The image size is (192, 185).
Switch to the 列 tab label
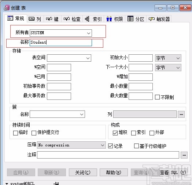[x=39, y=19]
